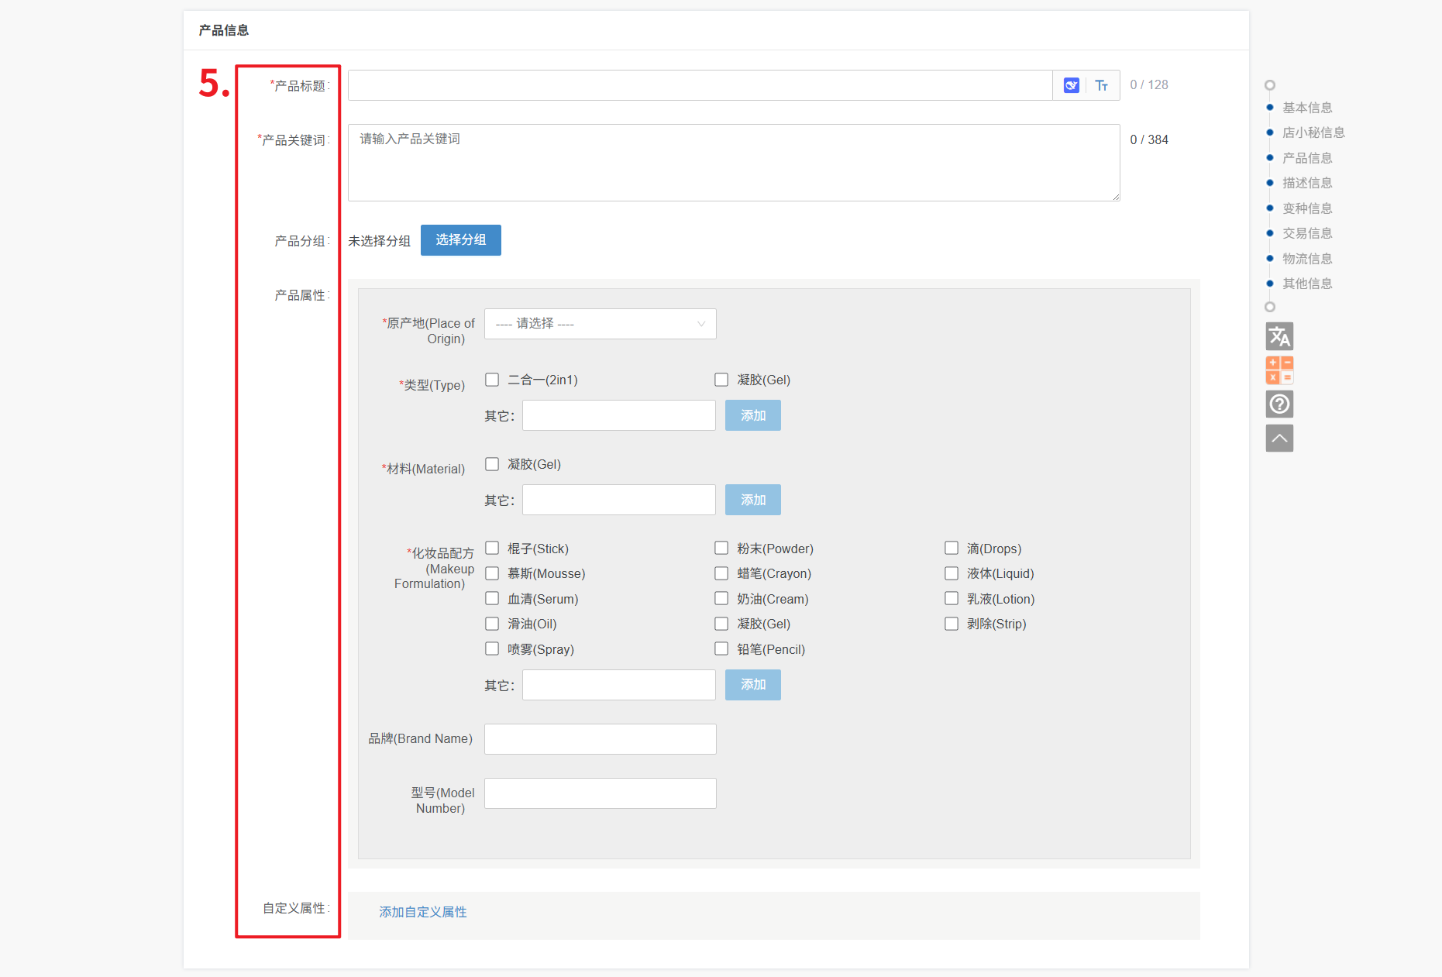
Task: Tick the 滴(Drops) formulation checkbox
Action: tap(952, 549)
